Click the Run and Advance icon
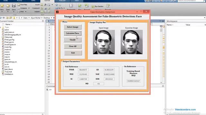The height and width of the screenshot is (115, 206). [87, 5]
